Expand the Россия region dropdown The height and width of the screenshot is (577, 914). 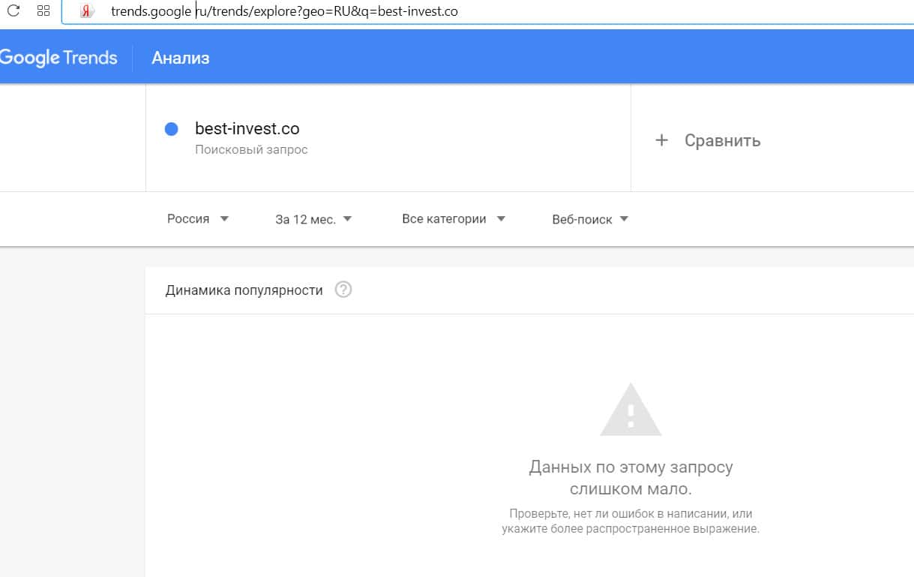tap(198, 219)
